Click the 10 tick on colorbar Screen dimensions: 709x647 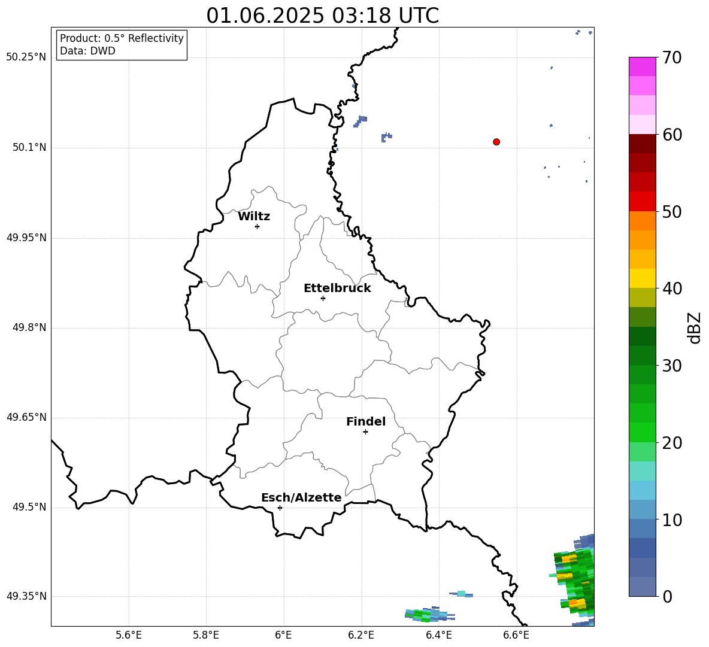click(672, 520)
